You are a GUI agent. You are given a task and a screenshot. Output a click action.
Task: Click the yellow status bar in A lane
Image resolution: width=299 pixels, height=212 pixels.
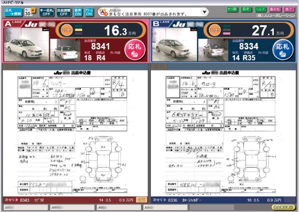coord(78,30)
